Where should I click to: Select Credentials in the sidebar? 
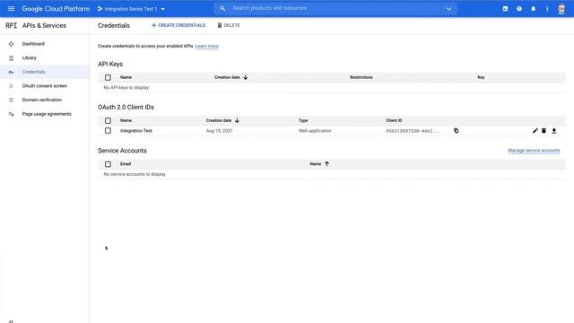[x=33, y=72]
